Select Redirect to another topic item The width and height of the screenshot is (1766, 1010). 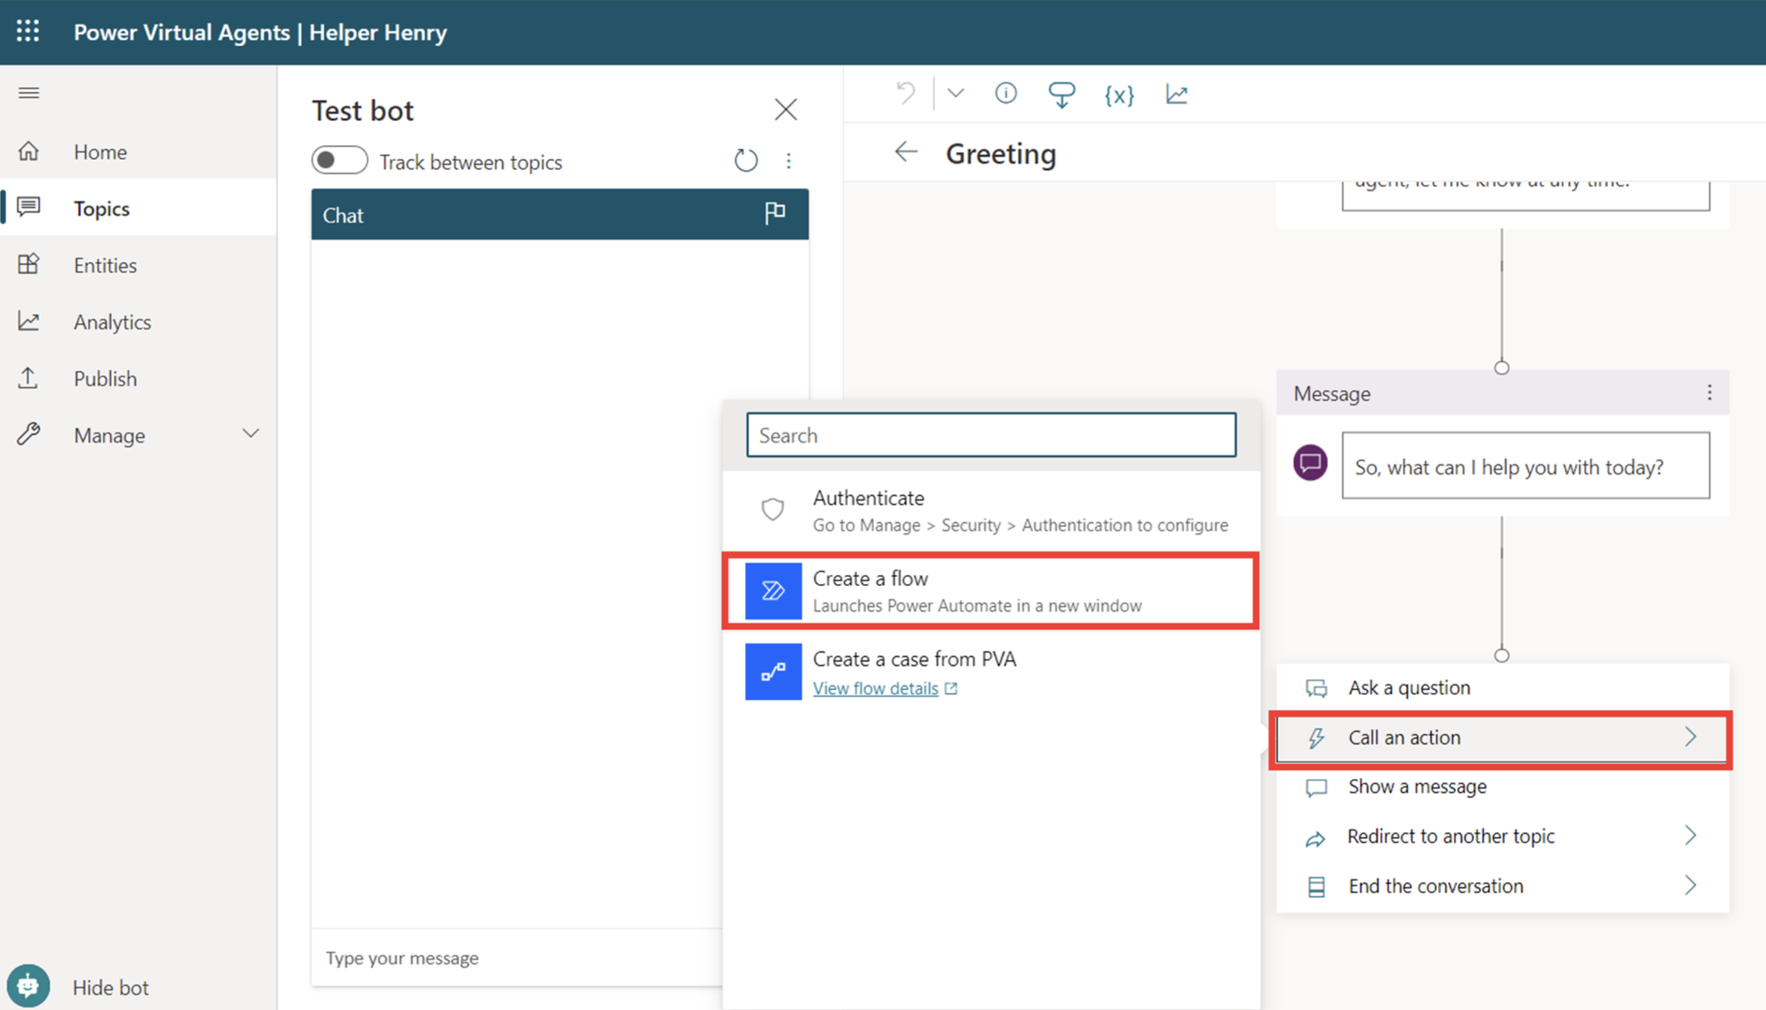coord(1502,836)
